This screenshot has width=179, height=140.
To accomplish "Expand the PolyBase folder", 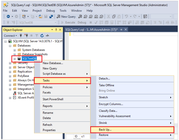I will (x=10, y=76).
